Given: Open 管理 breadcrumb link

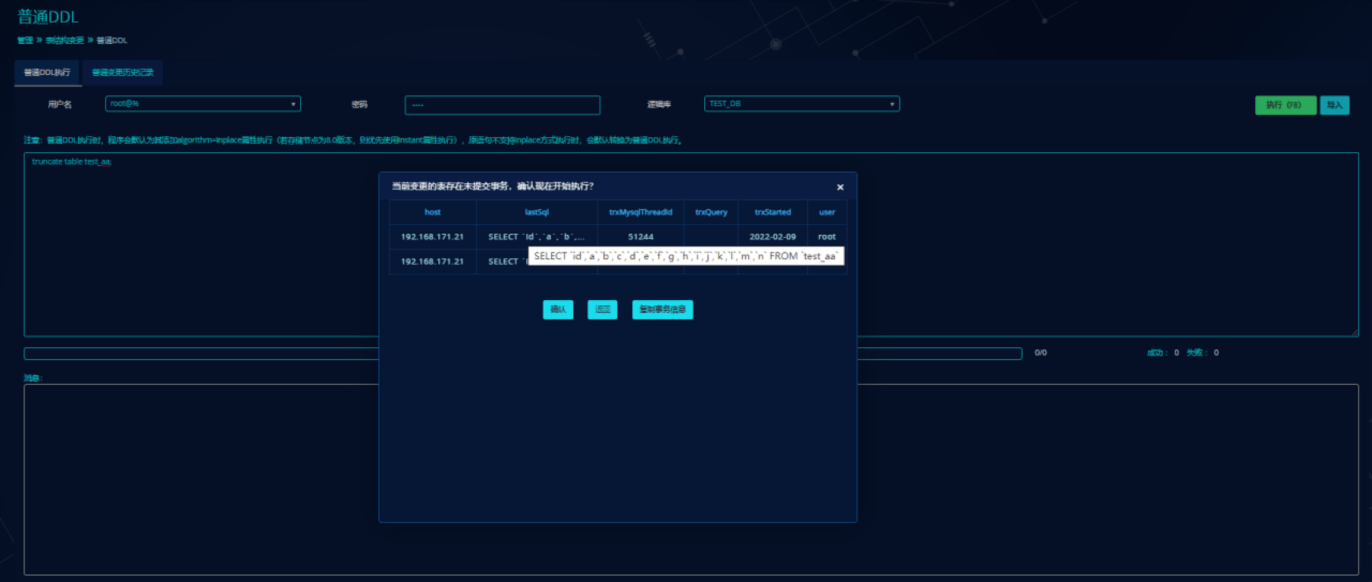Looking at the screenshot, I should (x=25, y=40).
